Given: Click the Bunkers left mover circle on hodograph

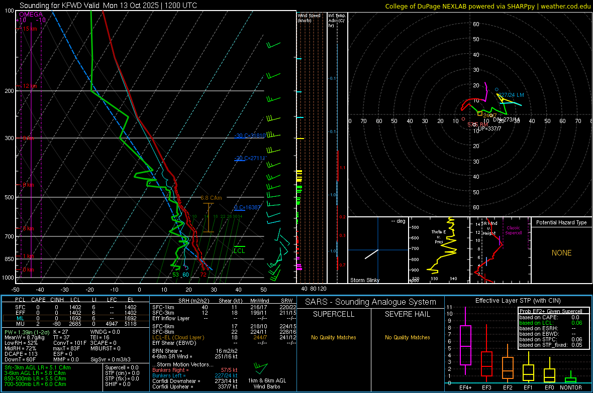Looking at the screenshot, I should coord(497,89).
